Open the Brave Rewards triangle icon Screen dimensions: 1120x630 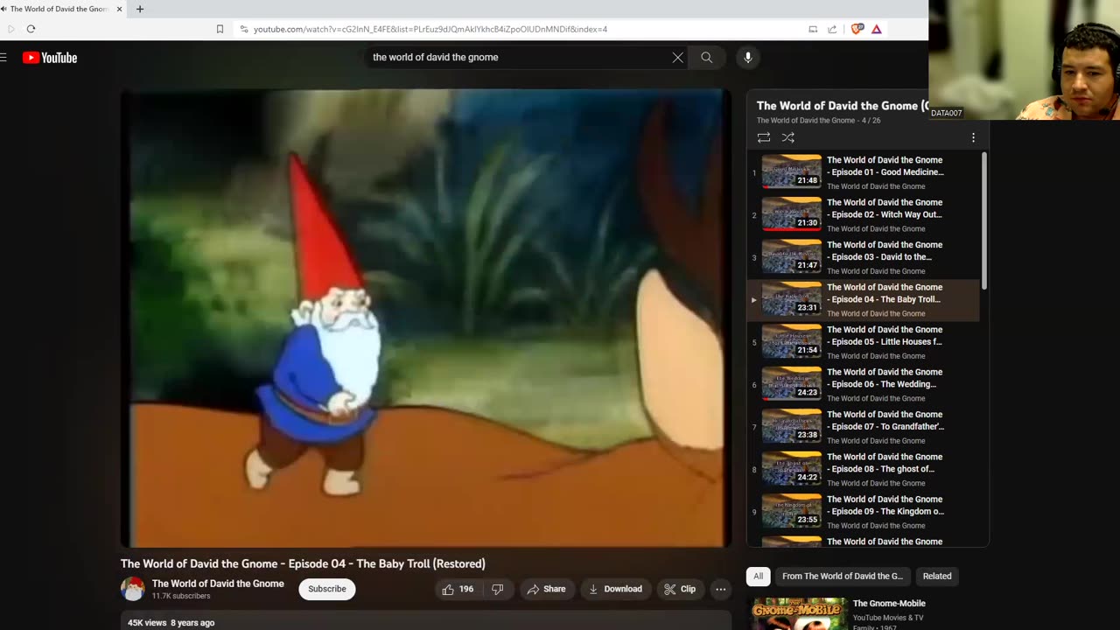pos(876,29)
